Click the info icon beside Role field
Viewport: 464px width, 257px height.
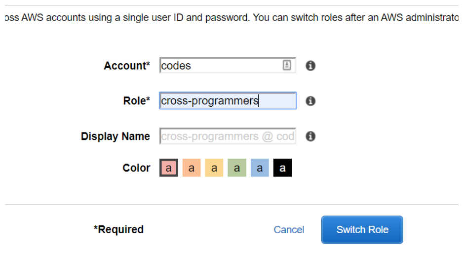click(310, 101)
